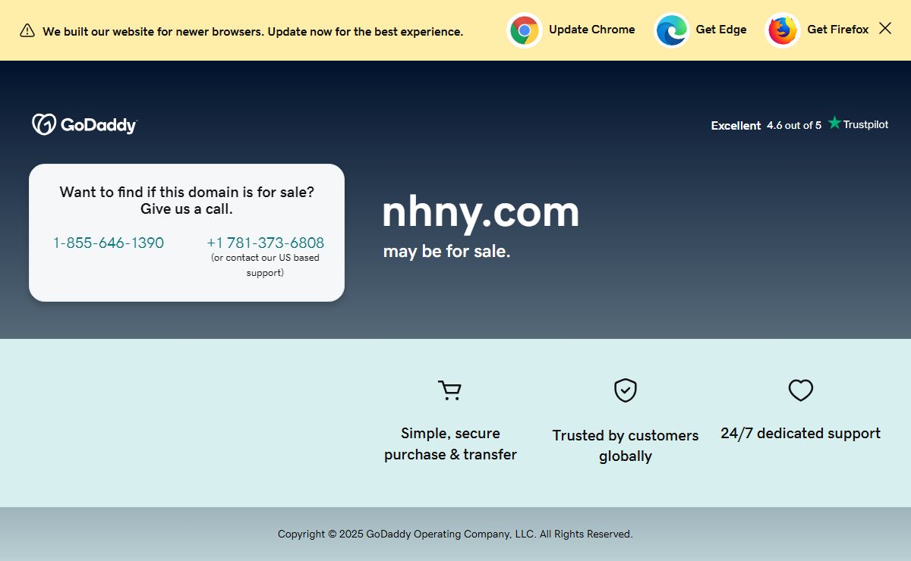Click the nhny.com domain heading
Viewport: 911px width, 561px height.
pos(481,212)
